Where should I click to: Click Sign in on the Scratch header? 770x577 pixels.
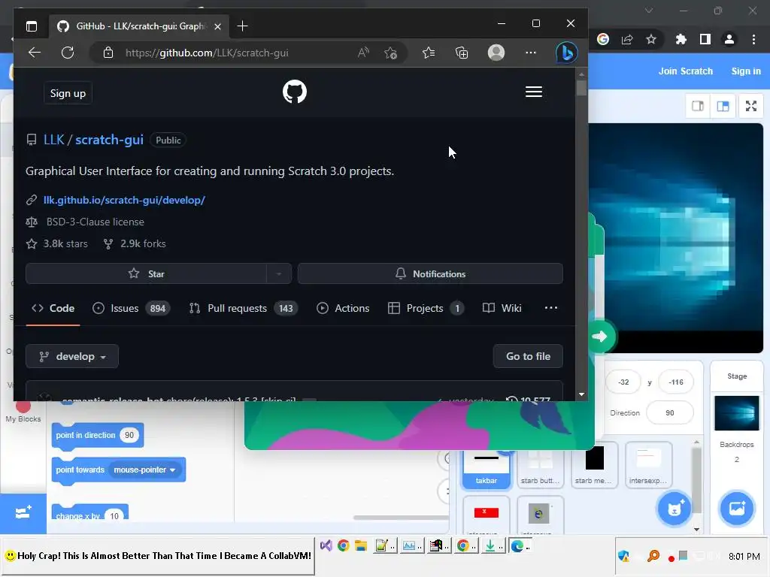coord(746,71)
